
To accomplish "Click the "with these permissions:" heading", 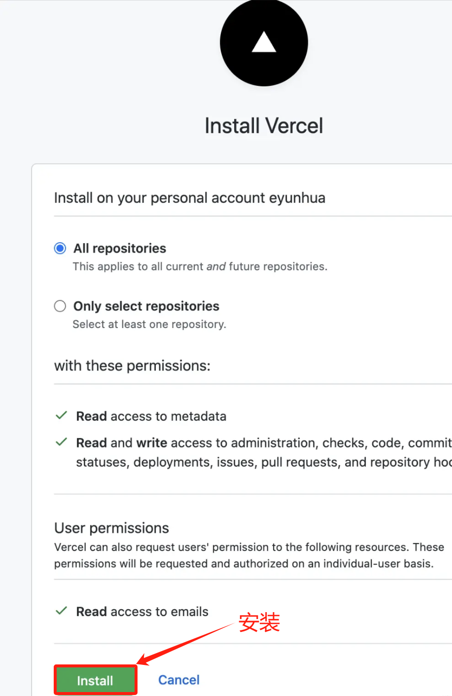I will (132, 366).
